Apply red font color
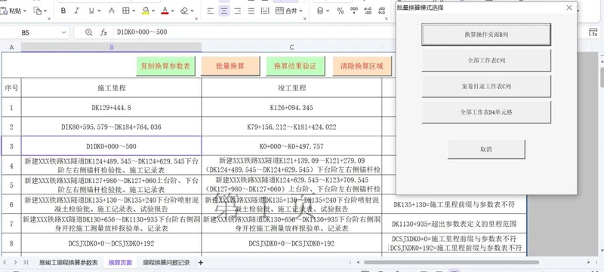 [165, 11]
